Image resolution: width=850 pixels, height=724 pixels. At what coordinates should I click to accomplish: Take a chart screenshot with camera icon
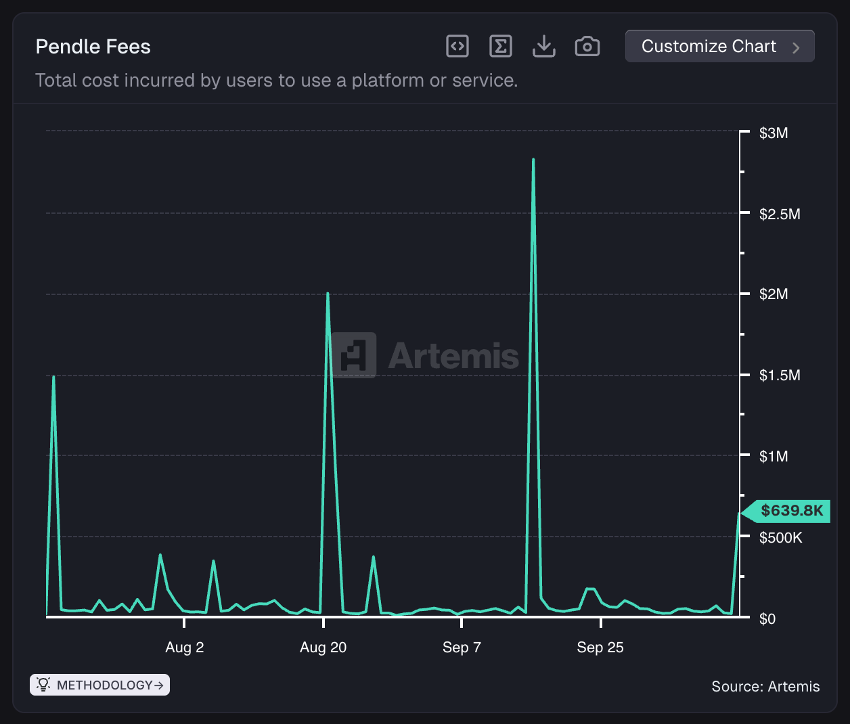587,46
